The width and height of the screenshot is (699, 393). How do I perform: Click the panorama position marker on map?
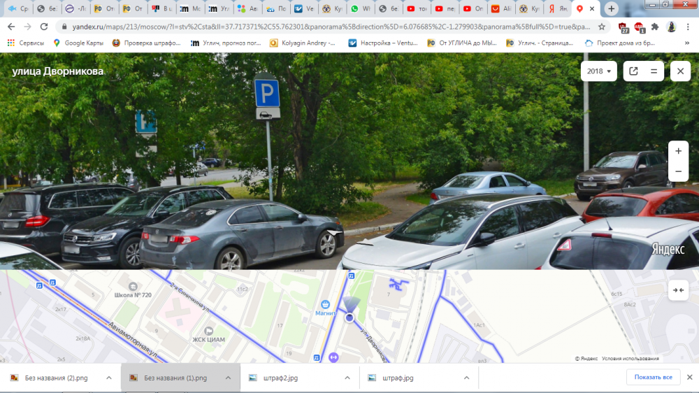[x=349, y=317]
